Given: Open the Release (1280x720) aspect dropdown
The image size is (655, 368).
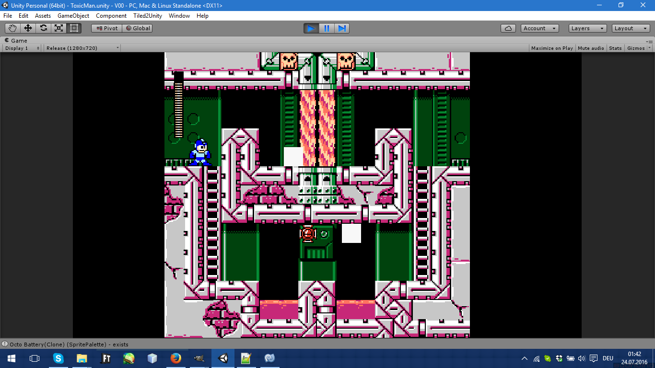Looking at the screenshot, I should tap(82, 48).
